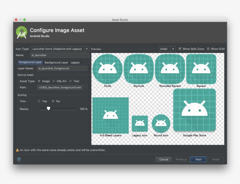Click the Android Studio subtitle text
Image resolution: width=240 pixels, height=184 pixels.
(40, 36)
